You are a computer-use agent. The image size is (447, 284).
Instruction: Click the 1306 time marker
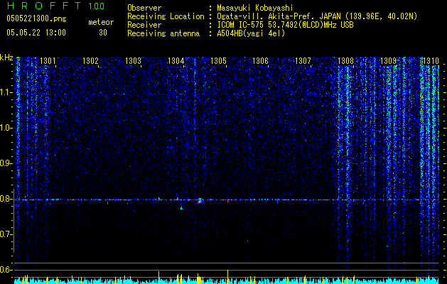coord(261,61)
